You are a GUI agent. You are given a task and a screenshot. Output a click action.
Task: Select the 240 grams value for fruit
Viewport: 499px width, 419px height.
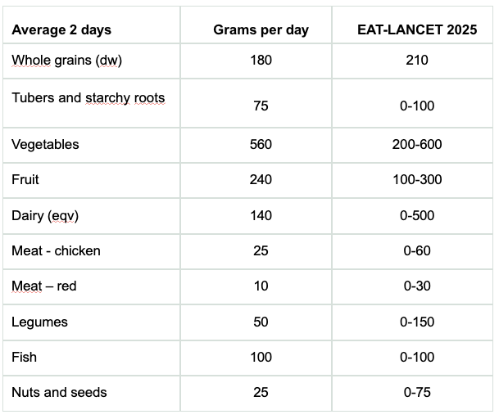261,180
